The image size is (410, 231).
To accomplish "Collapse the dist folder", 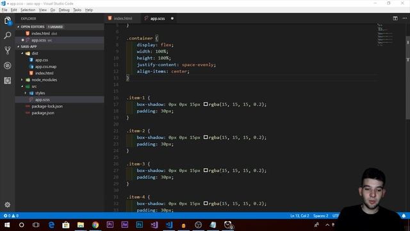I will tap(22, 53).
